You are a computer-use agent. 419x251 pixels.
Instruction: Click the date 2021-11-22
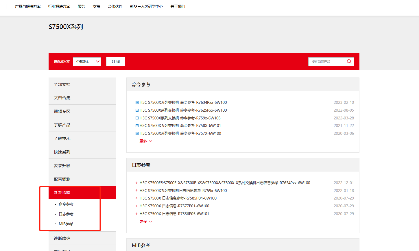(x=344, y=125)
